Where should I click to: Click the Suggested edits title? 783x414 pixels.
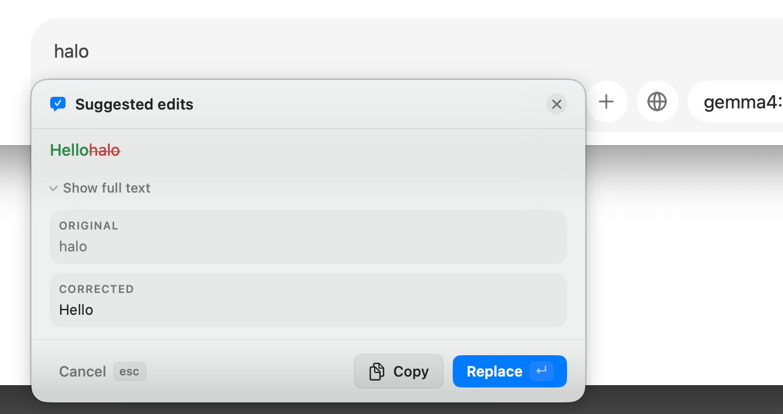[134, 104]
